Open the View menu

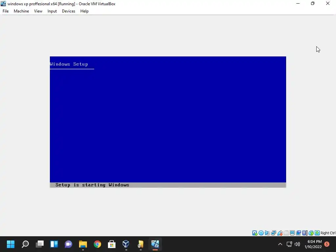(38, 11)
